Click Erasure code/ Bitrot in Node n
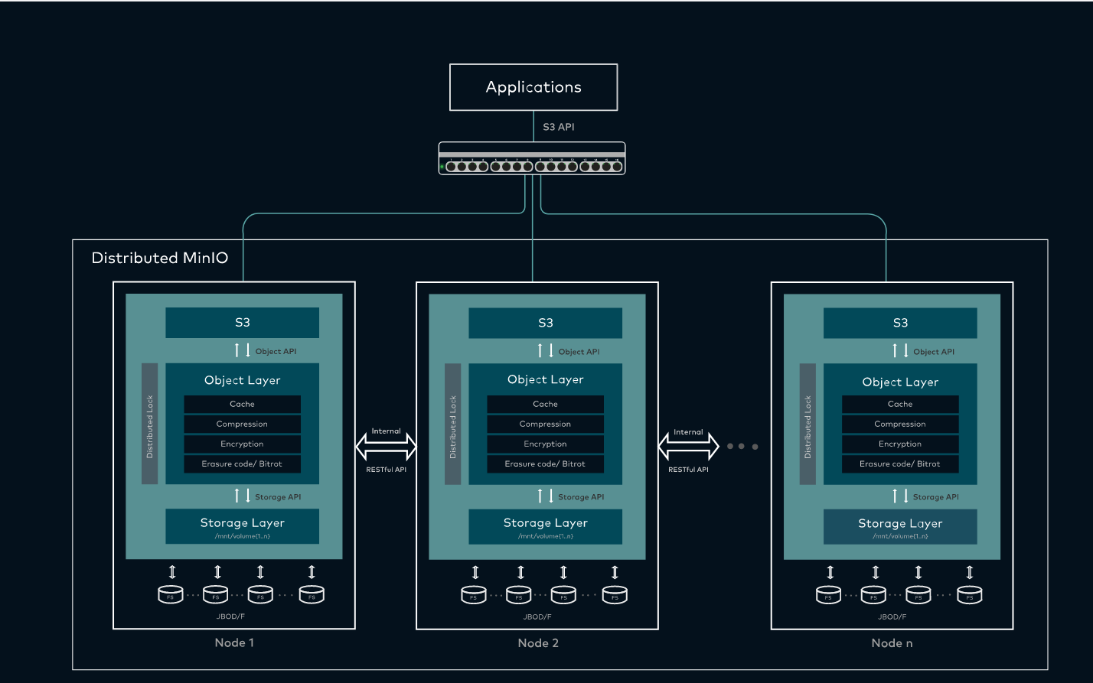Viewport: 1093px width, 683px height. pyautogui.click(x=900, y=463)
